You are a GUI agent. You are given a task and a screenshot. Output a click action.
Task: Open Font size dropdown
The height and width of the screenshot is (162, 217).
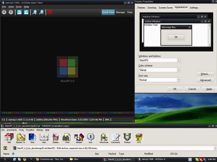click(178, 80)
